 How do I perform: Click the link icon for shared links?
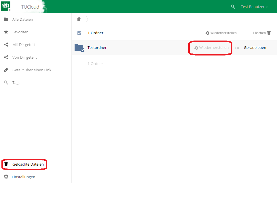pyautogui.click(x=6, y=70)
